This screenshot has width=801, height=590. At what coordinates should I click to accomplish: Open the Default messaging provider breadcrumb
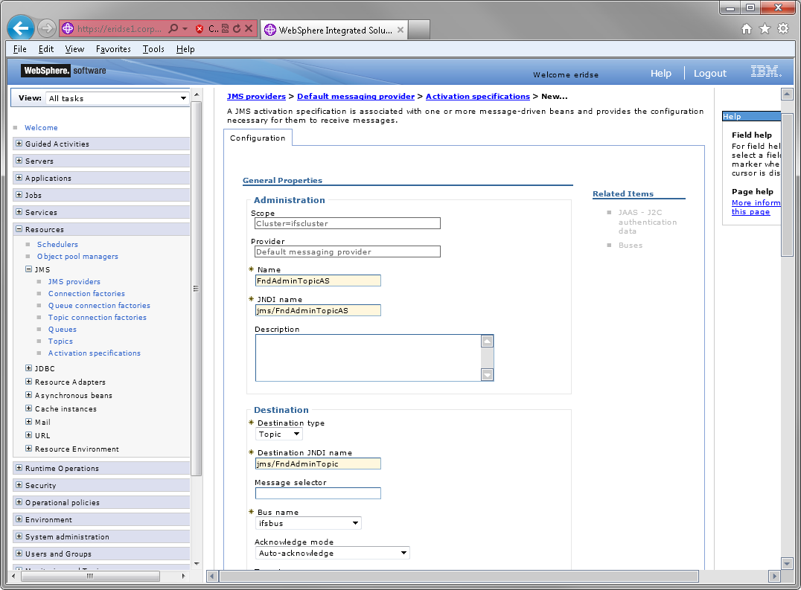click(x=356, y=97)
